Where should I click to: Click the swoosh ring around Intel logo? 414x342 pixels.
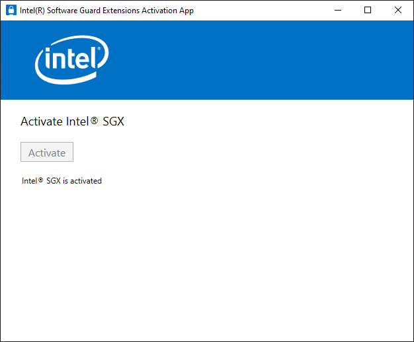[69, 81]
